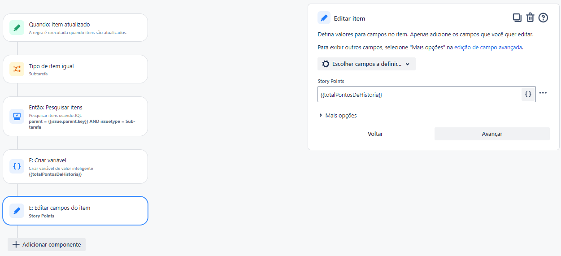Click the Story Points input field
Viewport: 561px width, 256px height.
420,94
